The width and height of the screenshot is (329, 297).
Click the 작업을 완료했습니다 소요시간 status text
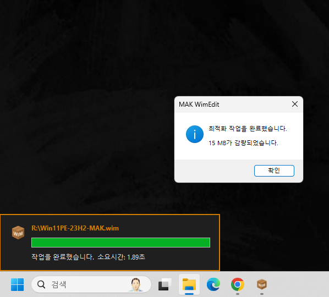pyautogui.click(x=88, y=257)
